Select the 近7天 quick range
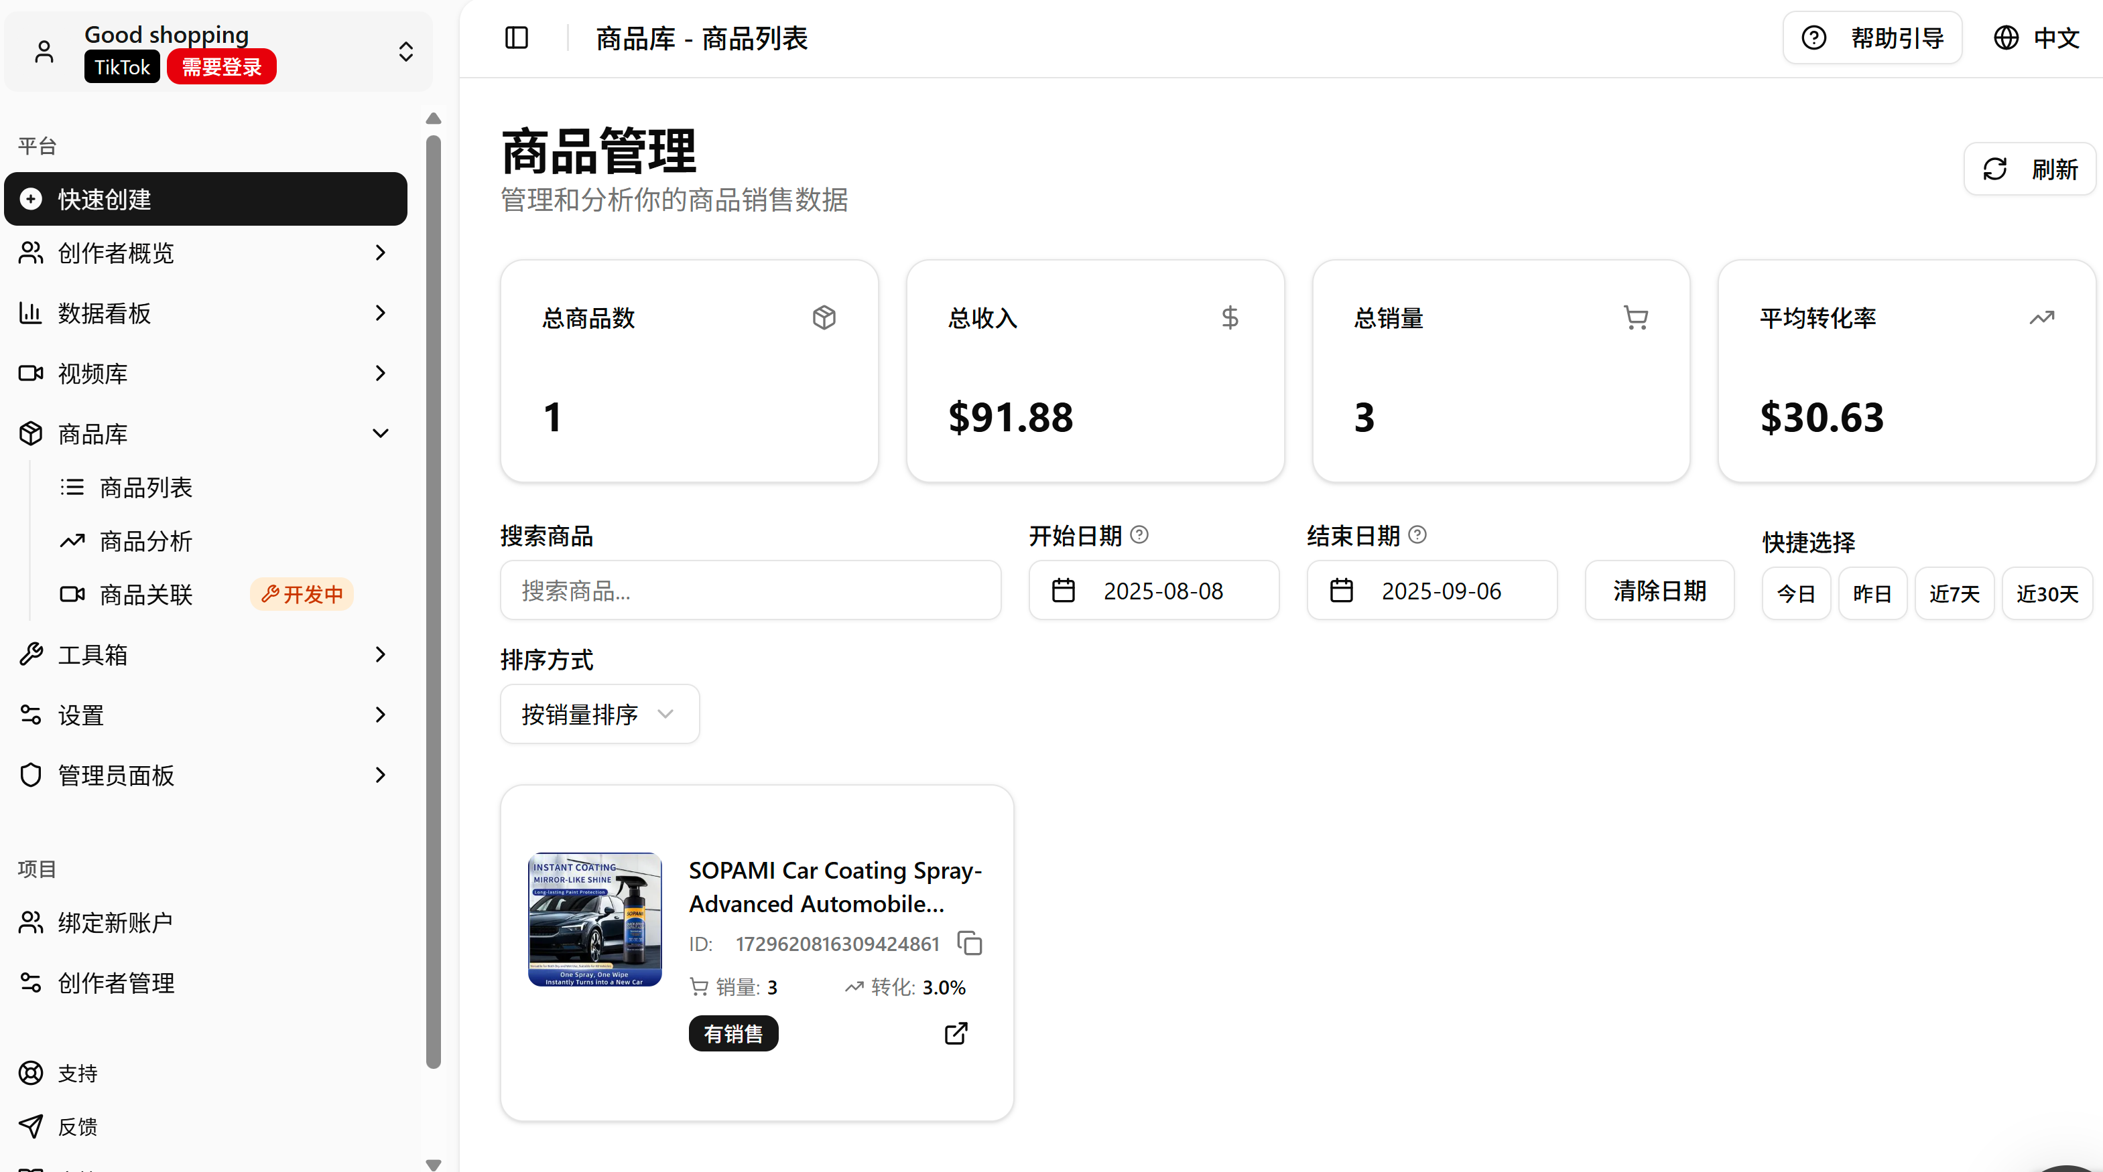Image resolution: width=2103 pixels, height=1172 pixels. (x=1954, y=594)
